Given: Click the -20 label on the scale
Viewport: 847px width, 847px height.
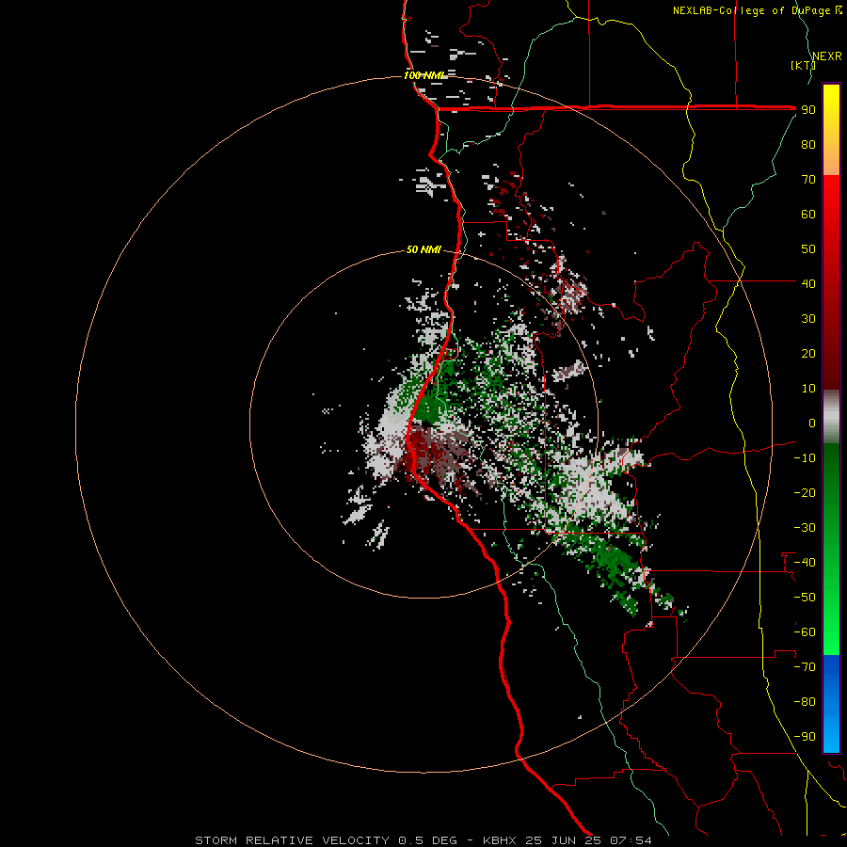Looking at the screenshot, I should click(x=805, y=492).
